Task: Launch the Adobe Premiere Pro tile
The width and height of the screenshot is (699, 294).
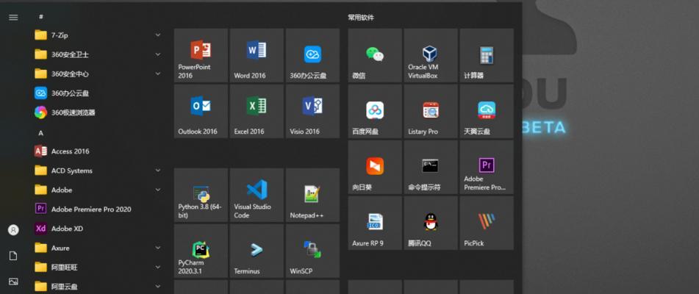Action: coord(487,168)
